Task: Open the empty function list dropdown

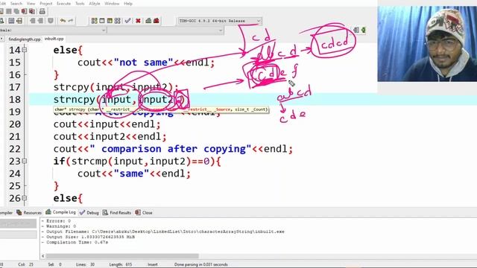Action: tap(165, 30)
